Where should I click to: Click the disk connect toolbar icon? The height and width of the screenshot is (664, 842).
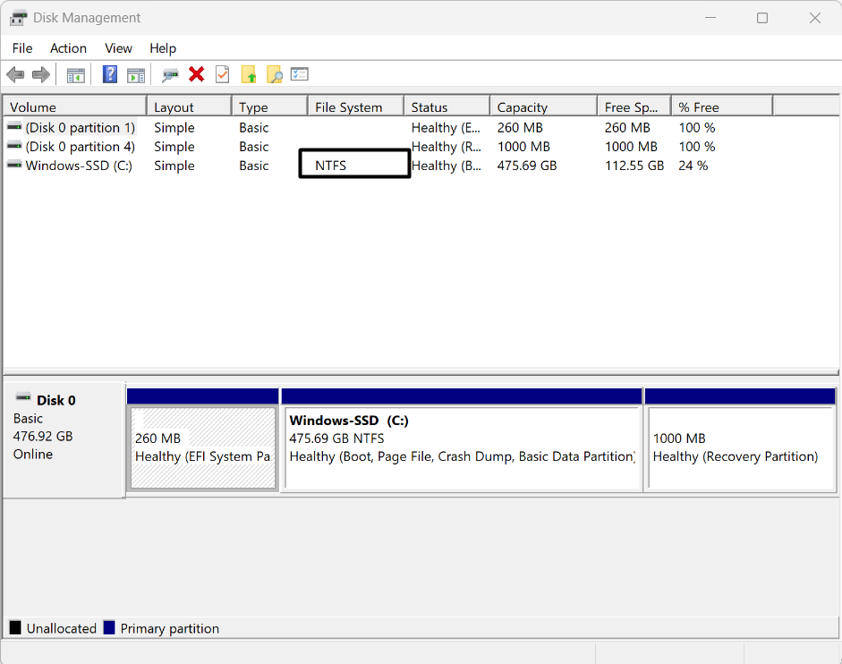170,75
